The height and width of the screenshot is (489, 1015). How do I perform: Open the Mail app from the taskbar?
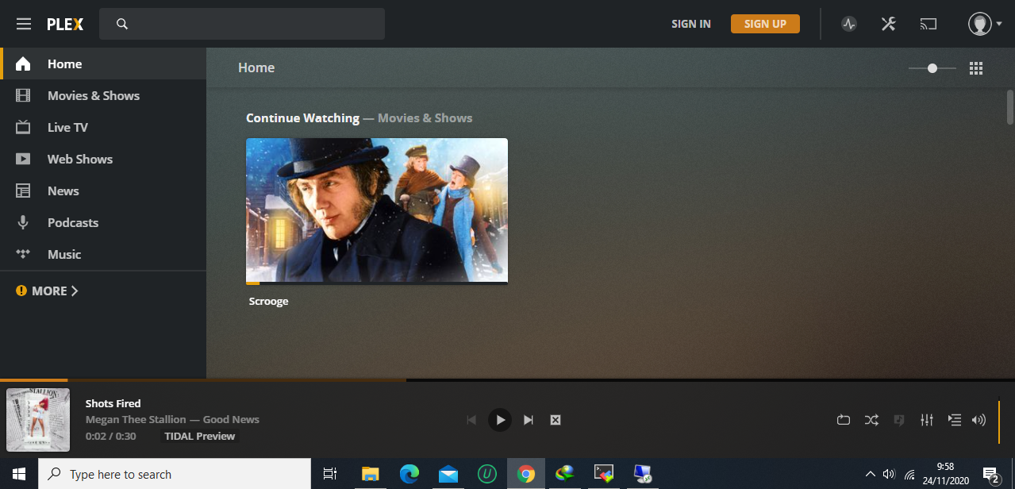click(448, 474)
